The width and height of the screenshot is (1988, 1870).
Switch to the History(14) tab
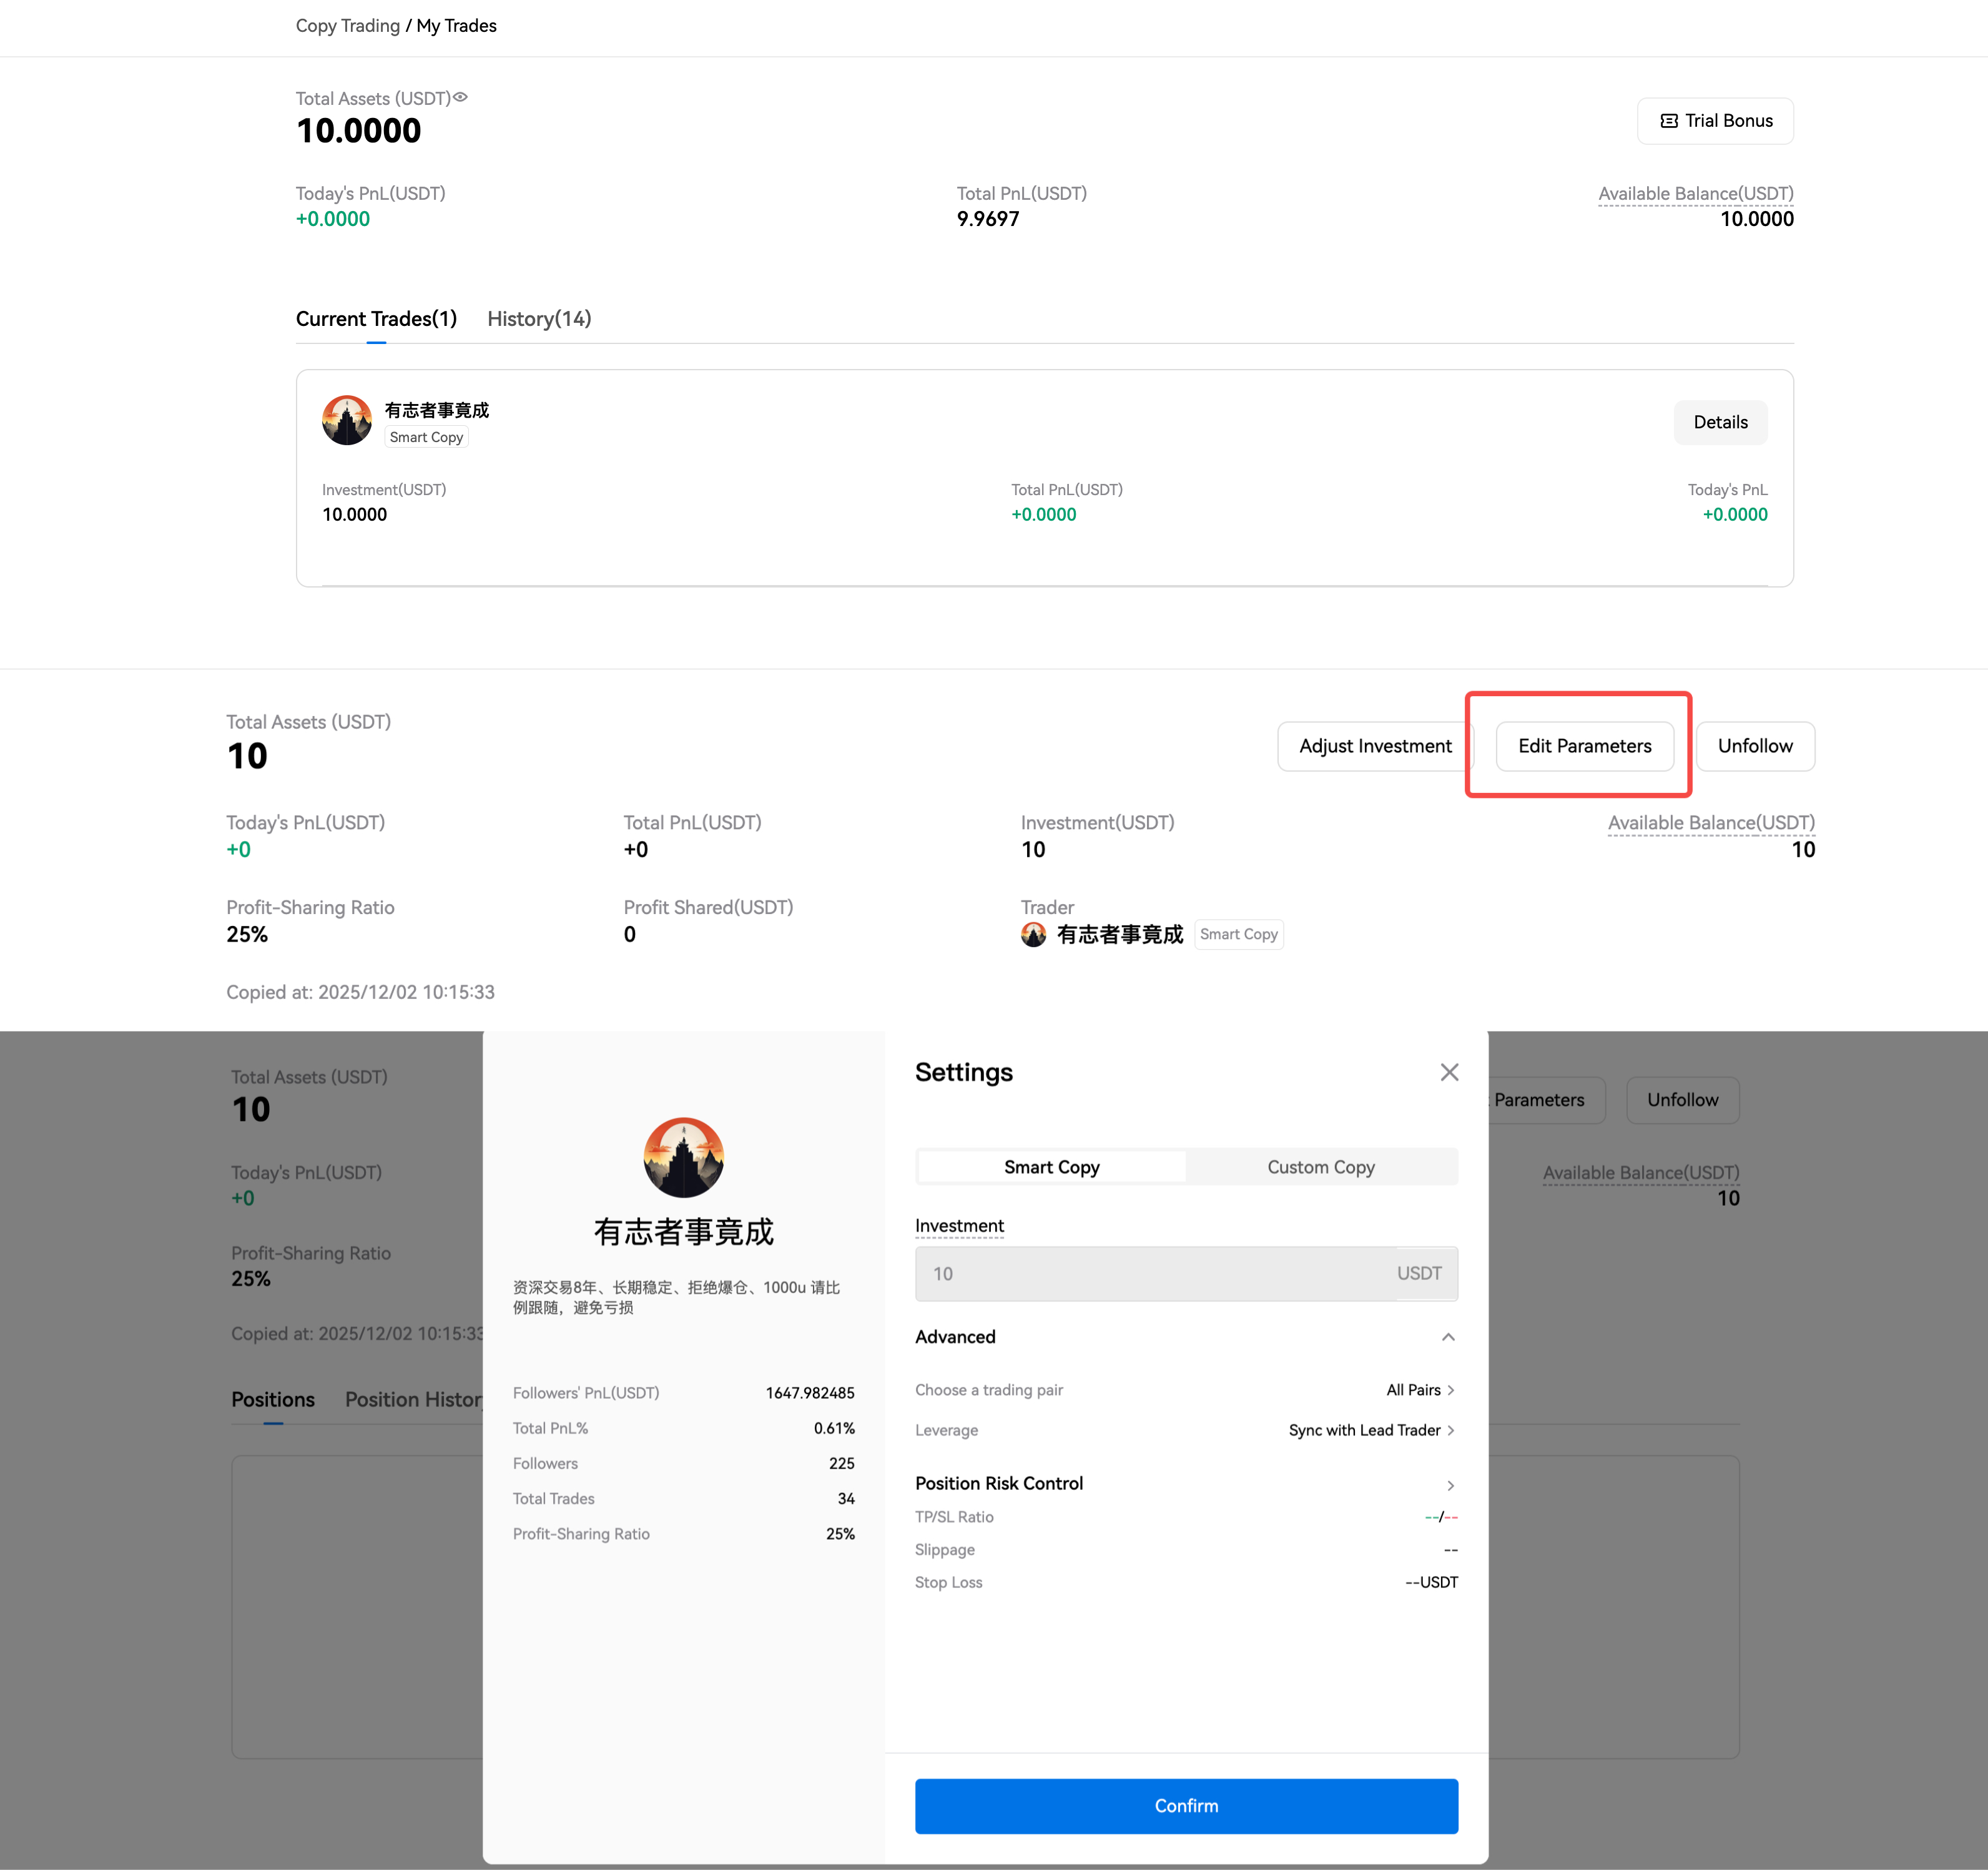click(x=539, y=319)
